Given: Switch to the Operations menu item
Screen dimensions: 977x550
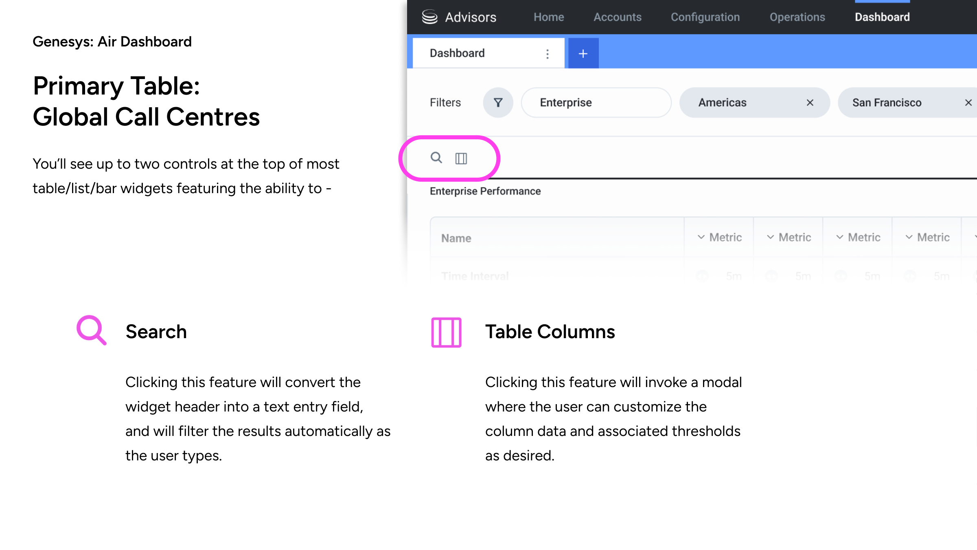Looking at the screenshot, I should coord(797,17).
